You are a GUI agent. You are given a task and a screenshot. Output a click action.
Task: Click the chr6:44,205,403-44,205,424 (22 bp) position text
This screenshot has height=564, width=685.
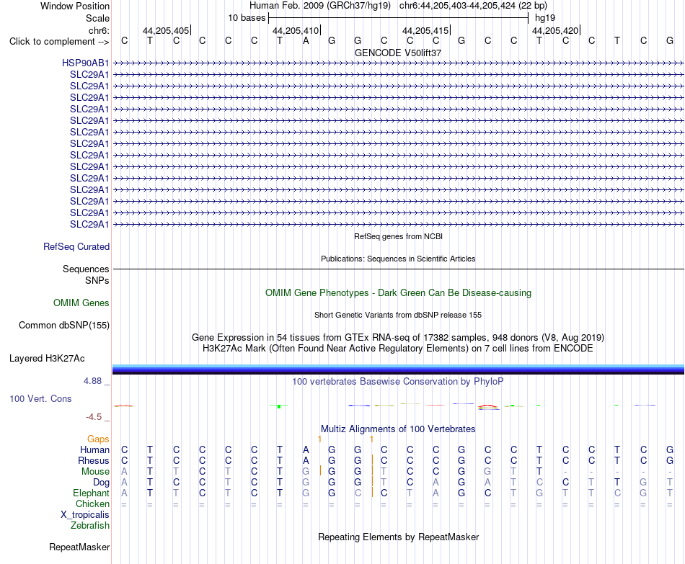(x=473, y=6)
